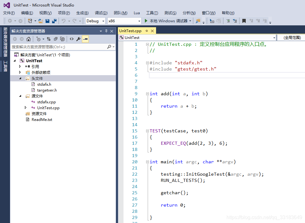Close the UnitTest.cpp tab
Image resolution: width=305 pixels, height=223 pixels.
(x=152, y=31)
